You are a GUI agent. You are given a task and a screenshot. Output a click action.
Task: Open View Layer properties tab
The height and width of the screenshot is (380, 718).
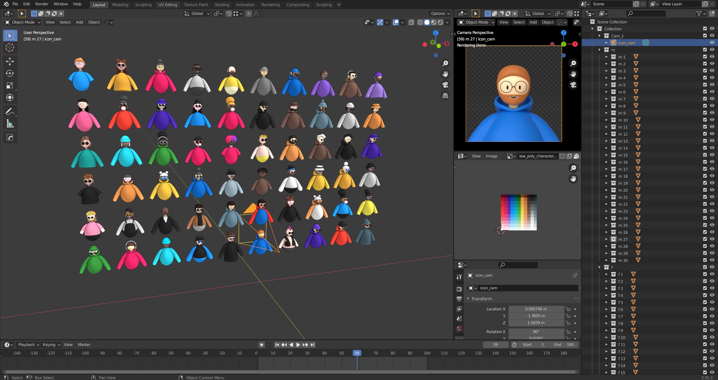459,309
